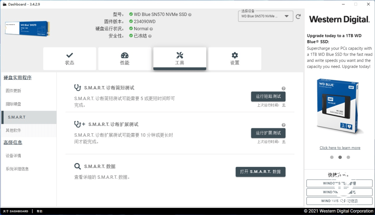
Task: Select the 工具 wrench tab icon
Action: 180,55
